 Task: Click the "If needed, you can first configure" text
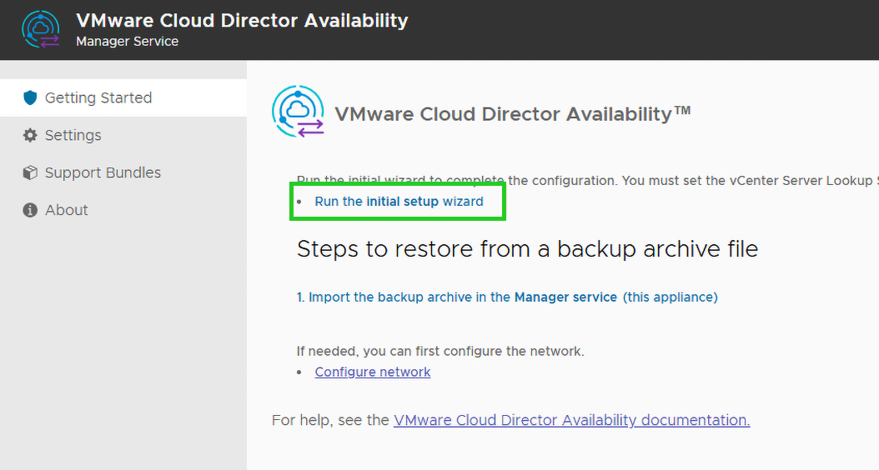[x=440, y=351]
